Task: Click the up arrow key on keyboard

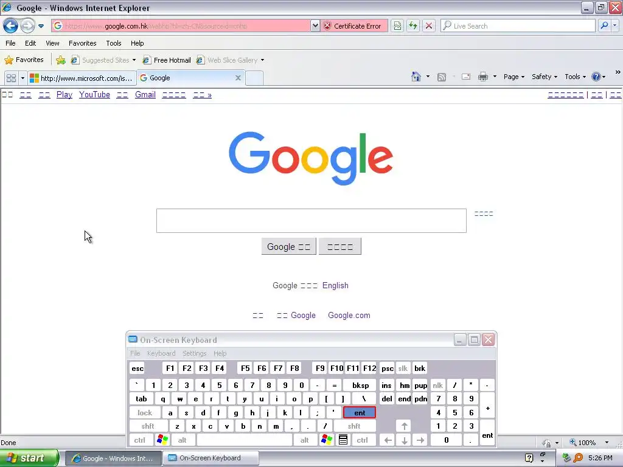Action: pos(404,426)
